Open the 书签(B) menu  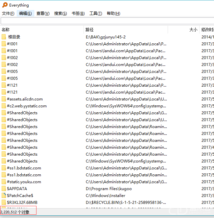pyautogui.click(x=78, y=13)
